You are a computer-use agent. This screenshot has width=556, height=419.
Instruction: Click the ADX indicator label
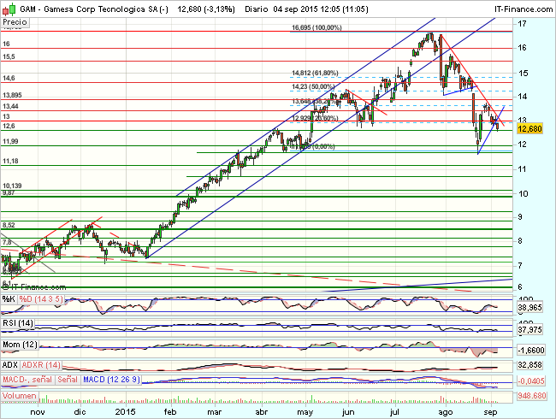tap(10, 365)
